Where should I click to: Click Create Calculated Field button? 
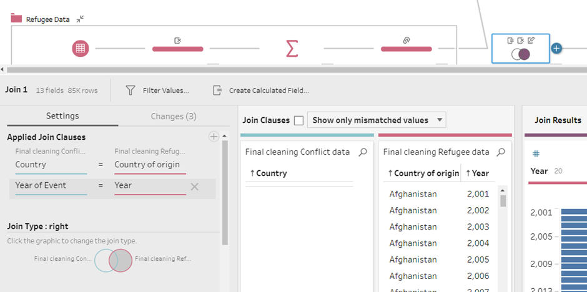(x=261, y=90)
